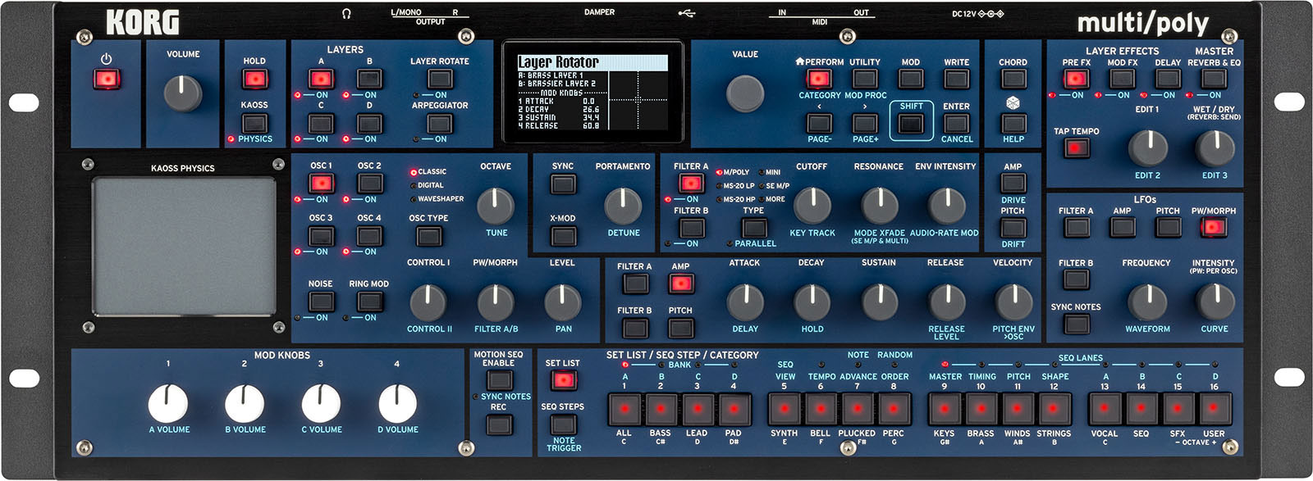This screenshot has height=481, width=1313.
Task: Toggle the ARPEGGIATOR on button
Action: (x=440, y=124)
